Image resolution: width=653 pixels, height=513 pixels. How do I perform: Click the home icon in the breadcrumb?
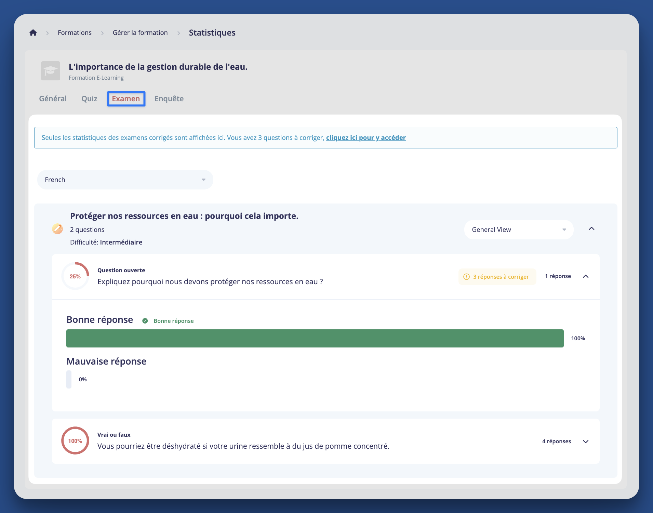(x=33, y=32)
